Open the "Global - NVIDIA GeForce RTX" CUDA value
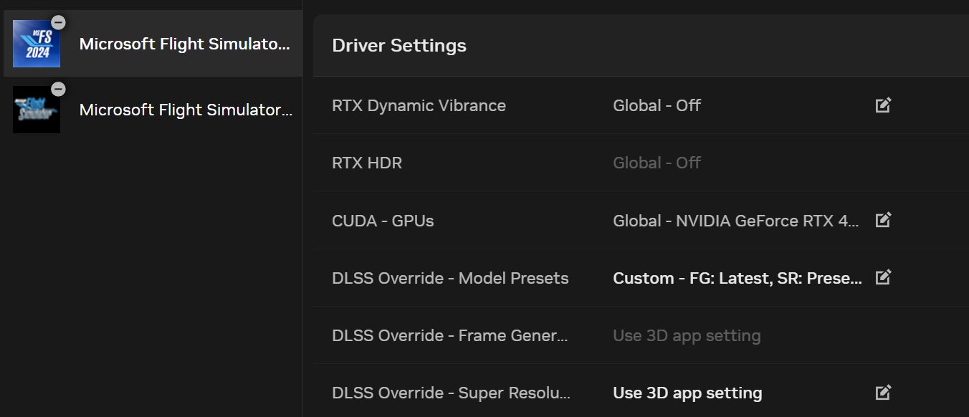Viewport: 969px width, 417px height. coord(735,221)
